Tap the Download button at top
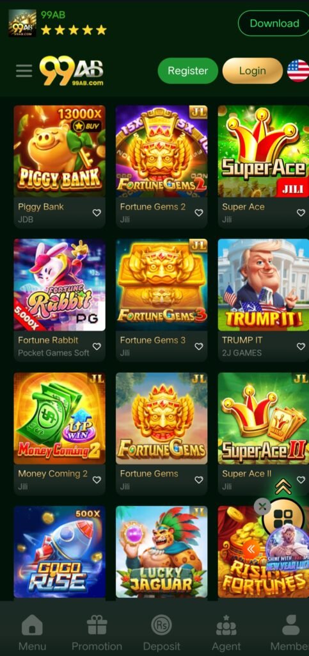The height and width of the screenshot is (656, 309). 274,24
